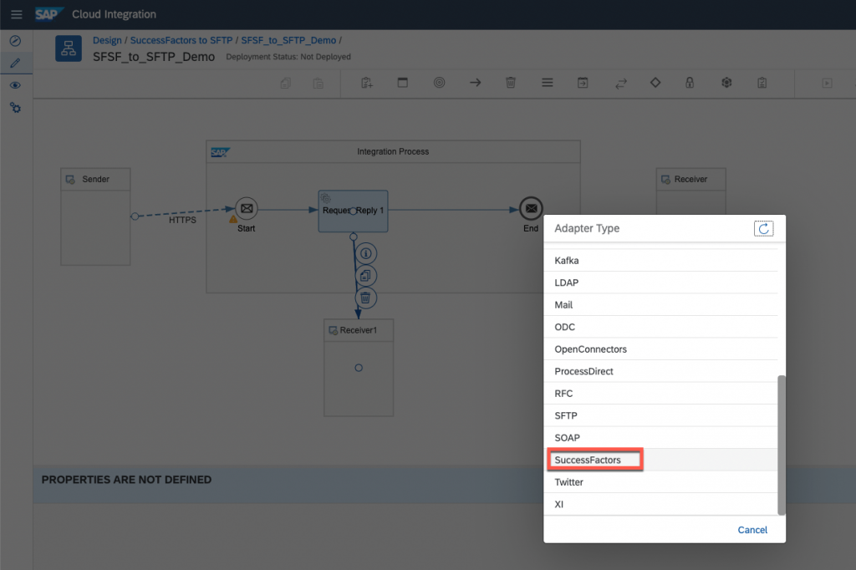Choose LDAP adapter type
The image size is (856, 570).
click(660, 282)
